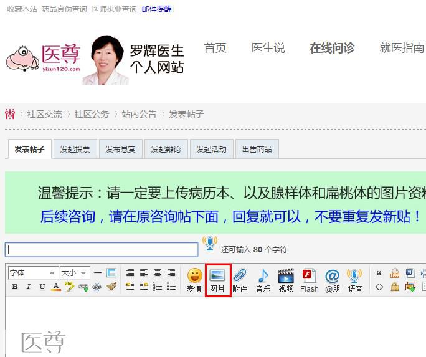Toggle italic formatting
426x357 pixels.
pyautogui.click(x=29, y=287)
